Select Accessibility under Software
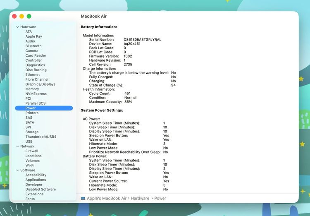 click(36, 175)
